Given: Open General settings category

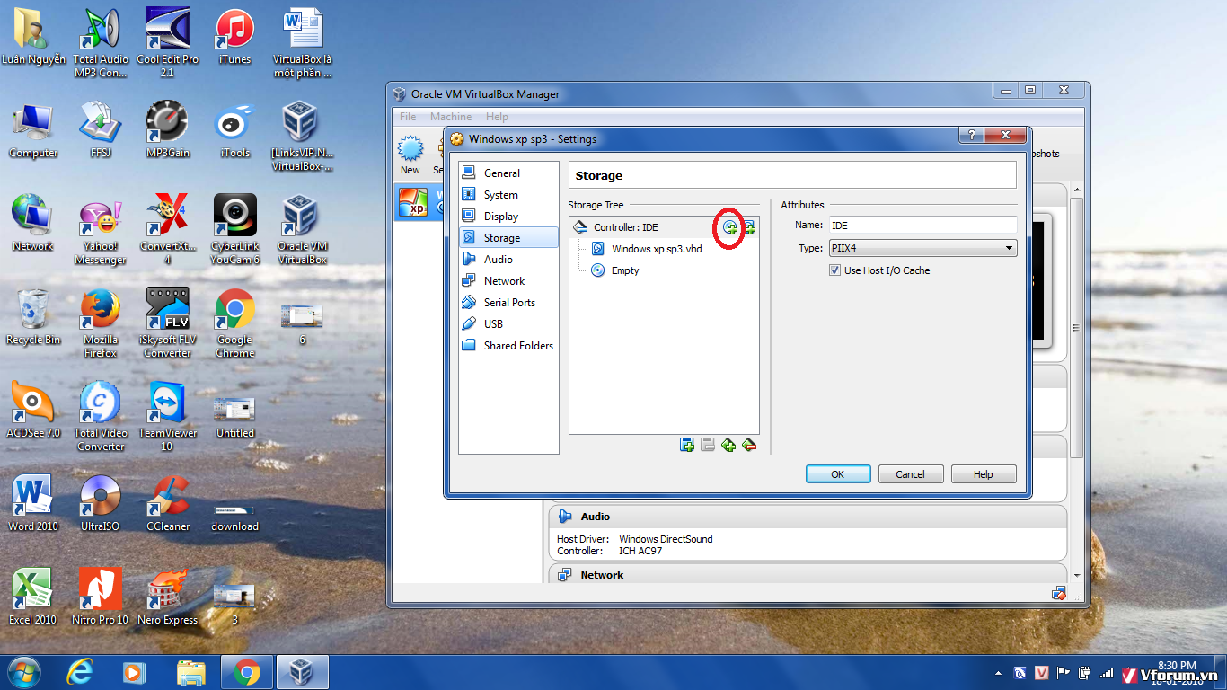Looking at the screenshot, I should pyautogui.click(x=508, y=173).
